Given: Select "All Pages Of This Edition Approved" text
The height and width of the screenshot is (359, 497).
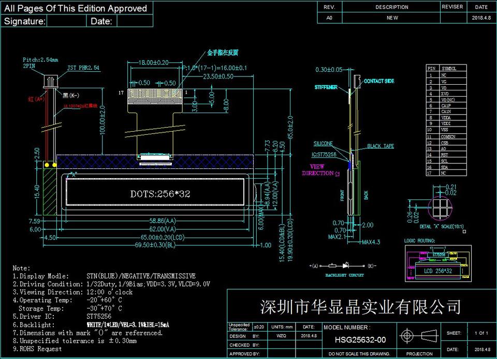Looking at the screenshot, I should coord(76,8).
